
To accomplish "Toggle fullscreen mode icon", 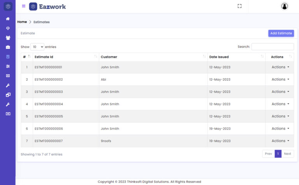I will [x=239, y=6].
